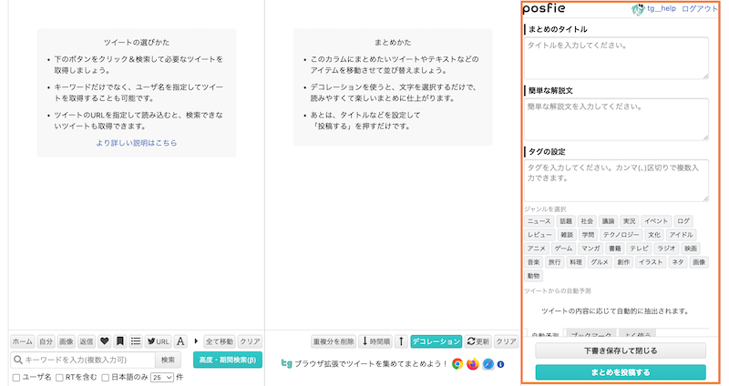Click the list icon in tweet toolbar
The image size is (729, 386).
coord(136,341)
